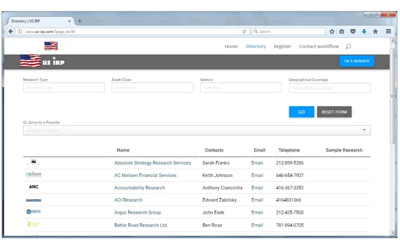
Task: Open the Home menu item
Action: click(231, 46)
